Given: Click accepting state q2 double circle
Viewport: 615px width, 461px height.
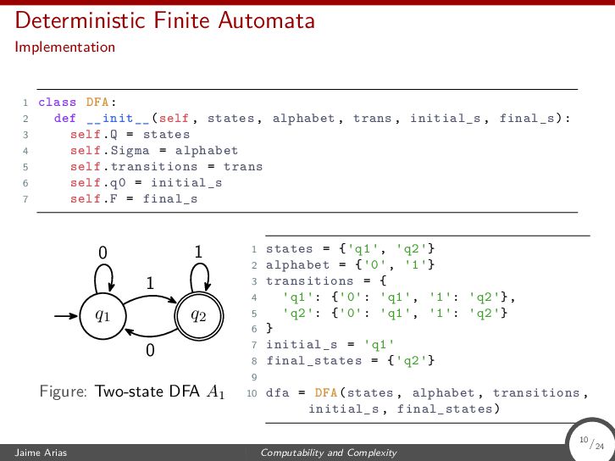Looking at the screenshot, I should (x=198, y=316).
